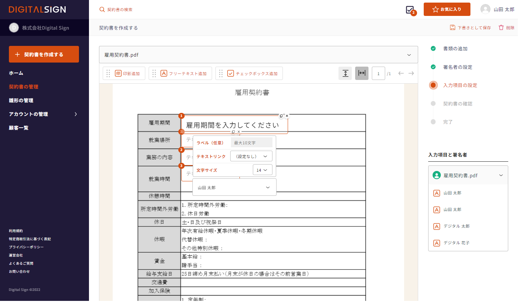Open 顧客一覧 in the sidebar
Viewport: 519px width, 302px height.
point(19,128)
